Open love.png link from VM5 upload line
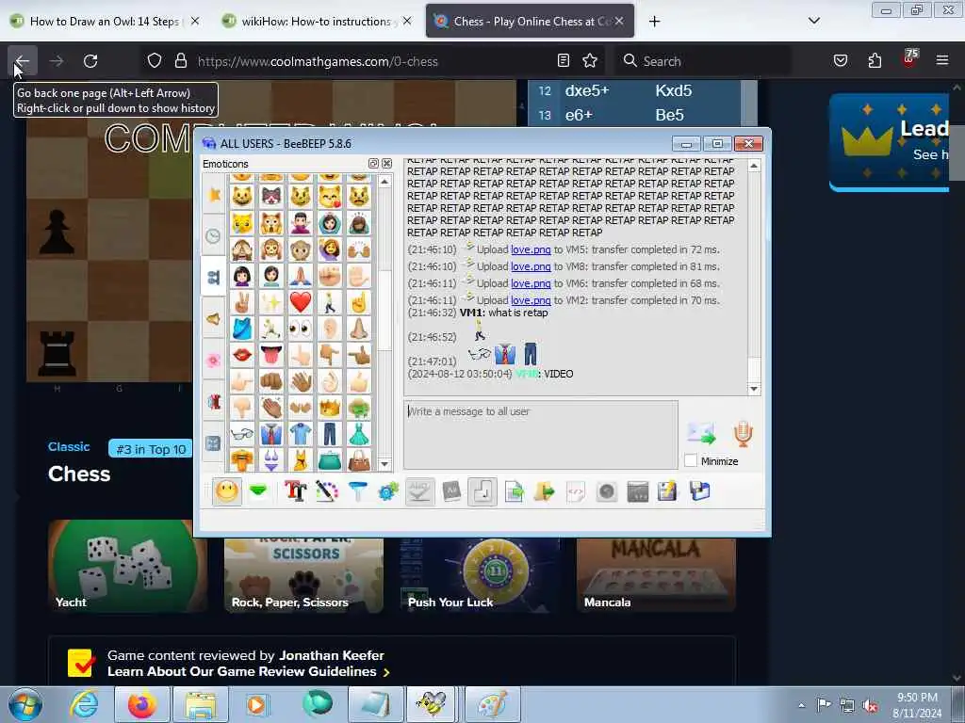The image size is (965, 723). pos(531,249)
